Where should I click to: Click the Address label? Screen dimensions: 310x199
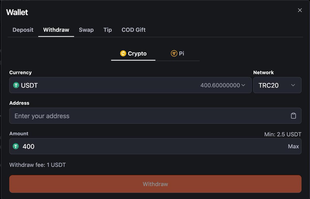[x=19, y=103]
